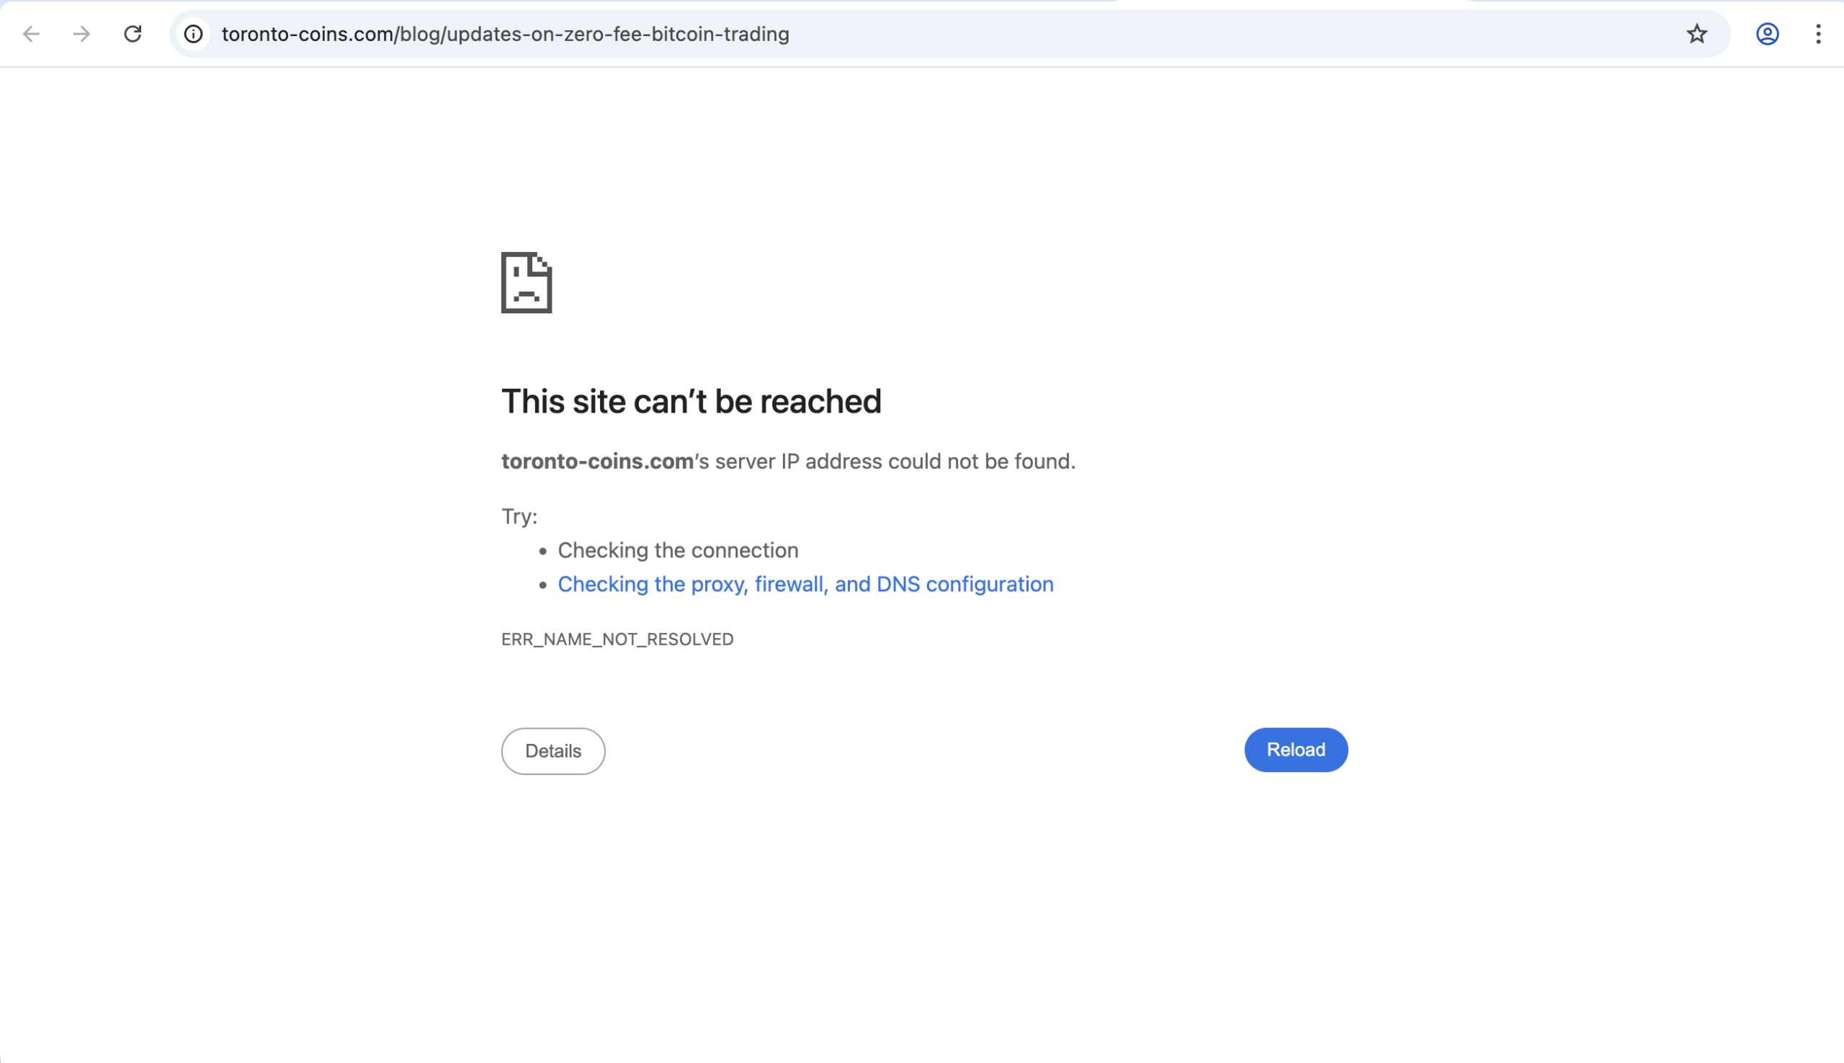This screenshot has height=1063, width=1844.
Task: Expand error details with Details control
Action: click(552, 750)
